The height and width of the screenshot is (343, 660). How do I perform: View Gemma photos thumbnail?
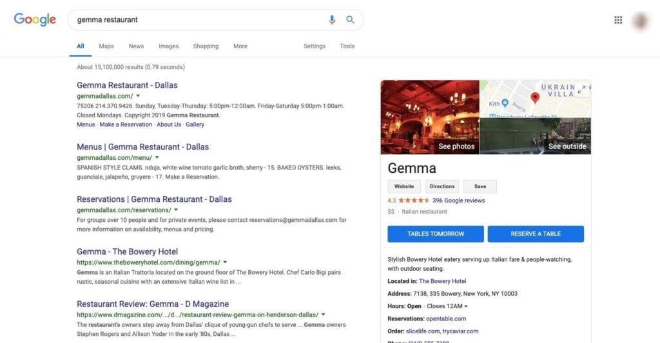430,117
